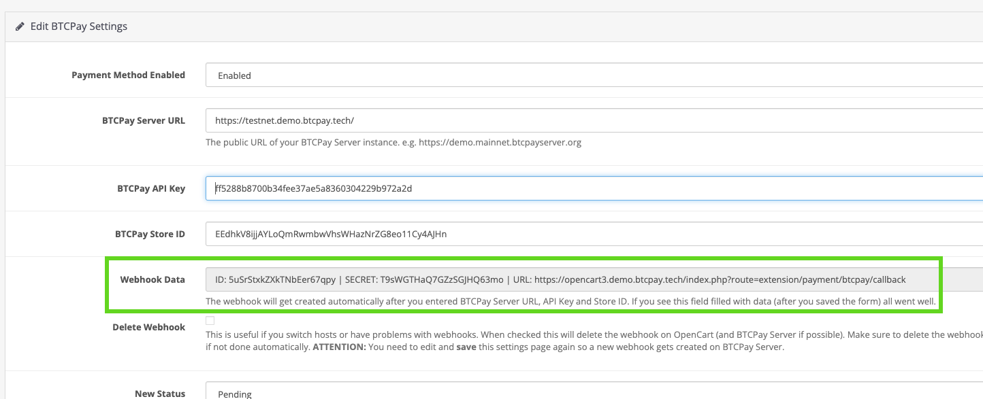Click the Webhook Data label
This screenshot has height=399, width=983.
pyautogui.click(x=152, y=279)
